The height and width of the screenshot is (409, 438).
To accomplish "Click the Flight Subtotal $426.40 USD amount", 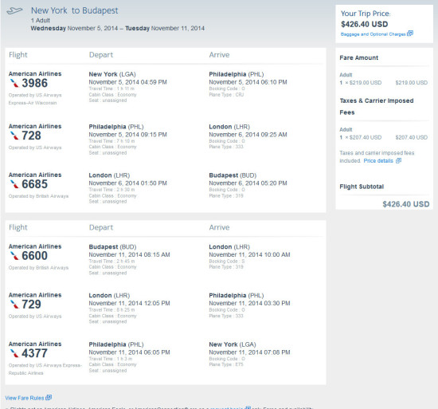I will point(406,204).
